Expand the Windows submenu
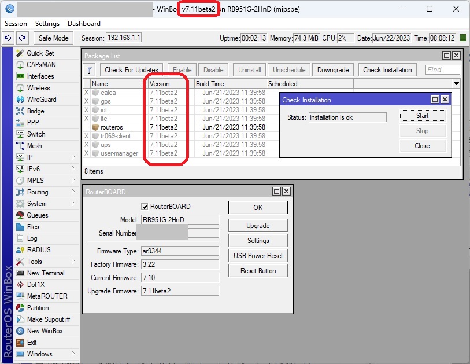 point(73,354)
